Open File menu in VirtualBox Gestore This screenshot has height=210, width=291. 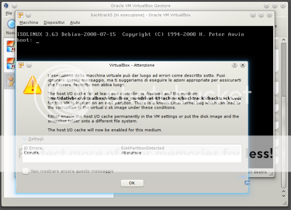(9, 13)
